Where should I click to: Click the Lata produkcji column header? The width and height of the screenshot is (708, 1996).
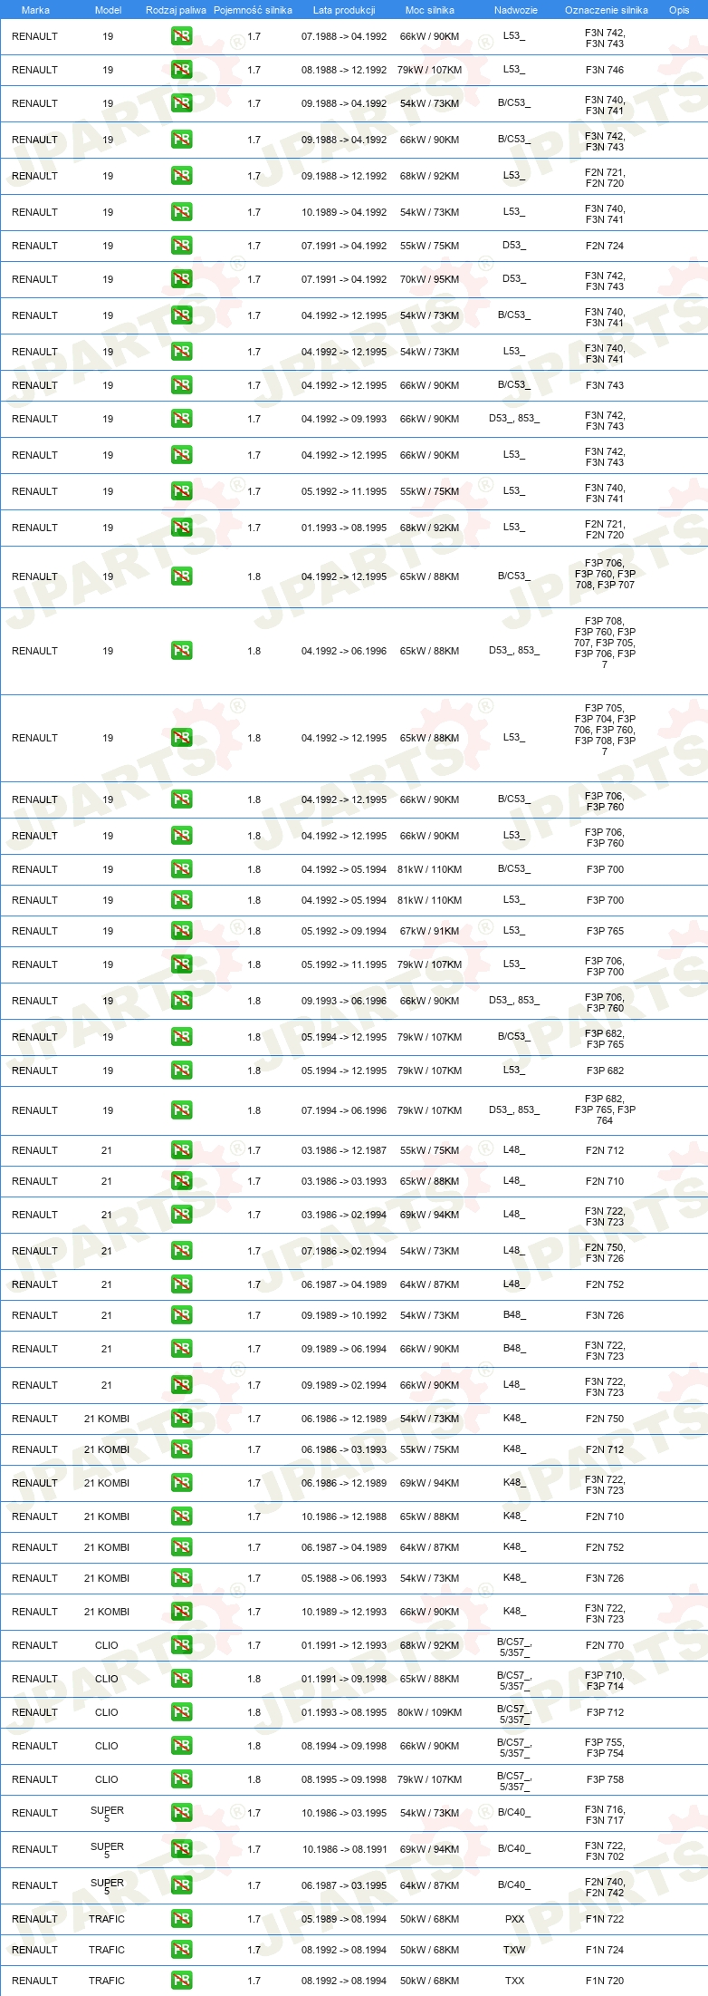pyautogui.click(x=344, y=10)
